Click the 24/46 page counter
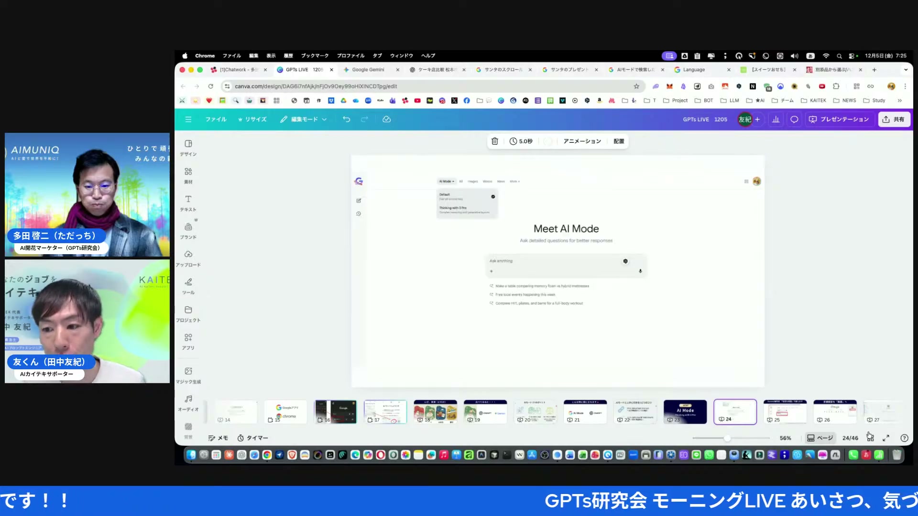 click(850, 438)
